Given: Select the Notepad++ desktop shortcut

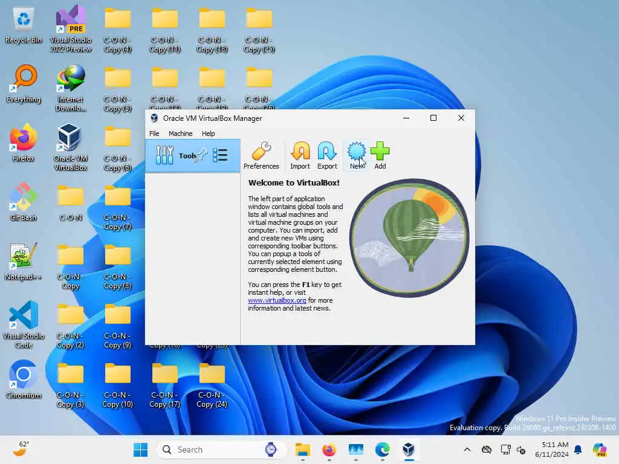Looking at the screenshot, I should (24, 262).
